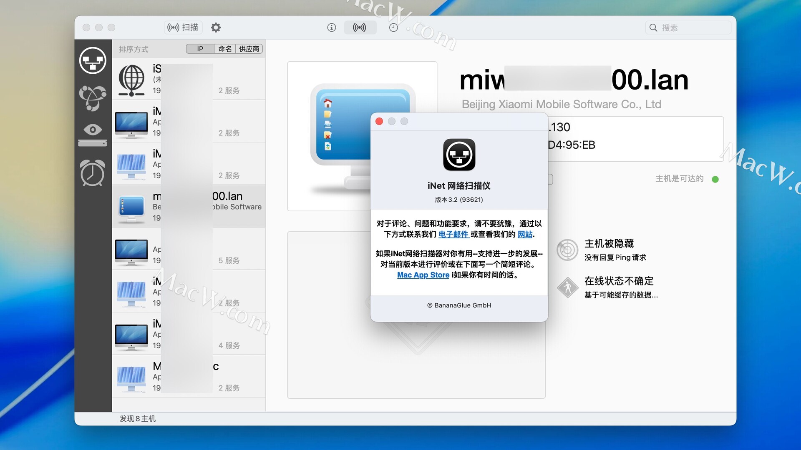Open the network scanner sidebar icon
The image size is (801, 450).
(x=93, y=61)
